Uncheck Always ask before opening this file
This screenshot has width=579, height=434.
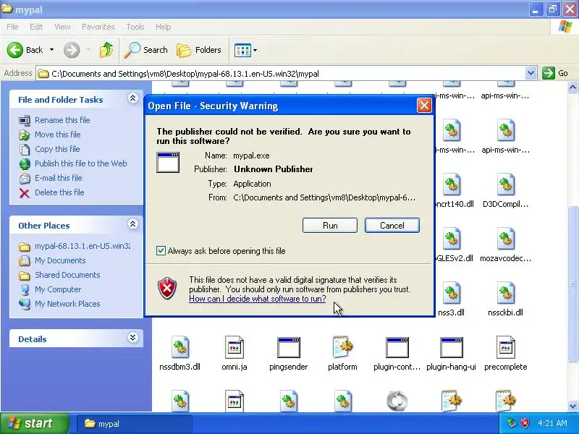[x=161, y=251]
